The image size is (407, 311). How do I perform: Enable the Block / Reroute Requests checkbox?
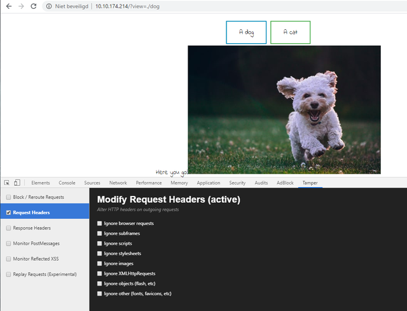[8, 197]
